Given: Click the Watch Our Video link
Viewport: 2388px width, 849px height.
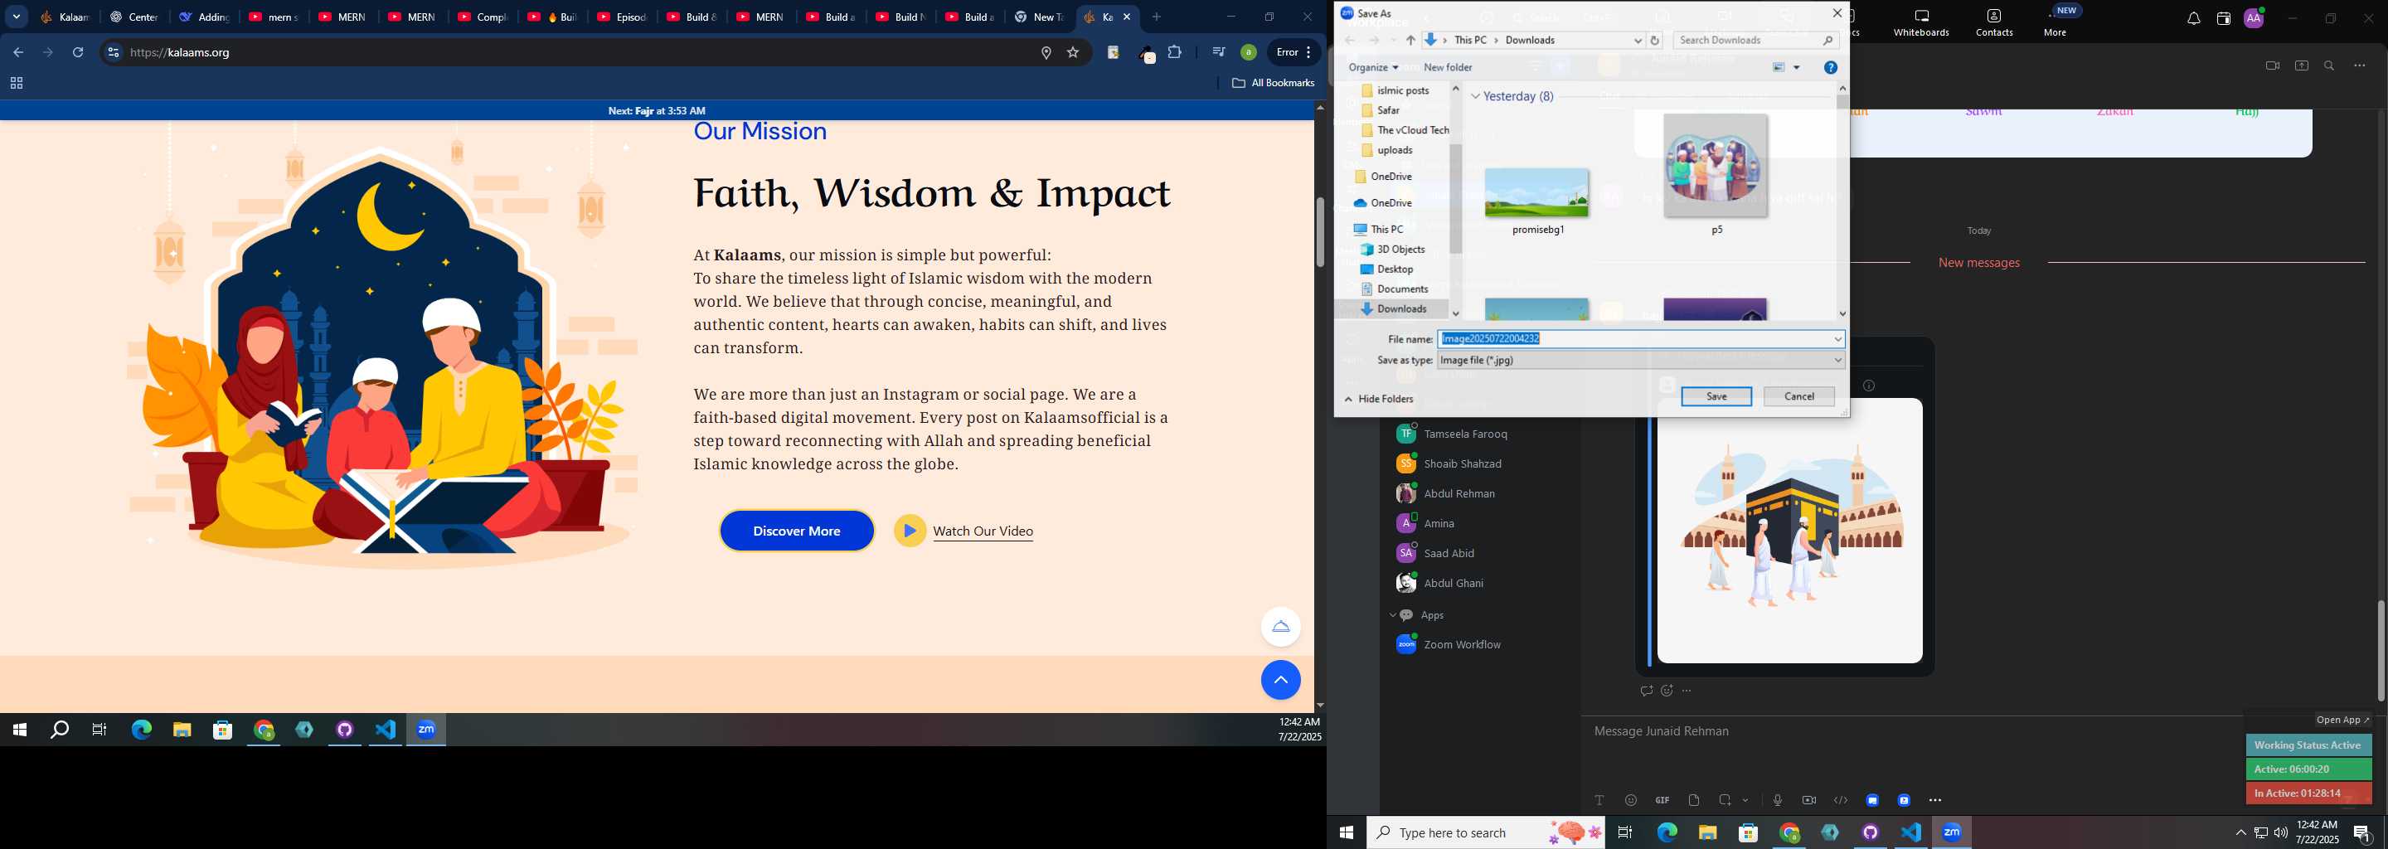Looking at the screenshot, I should pyautogui.click(x=983, y=531).
